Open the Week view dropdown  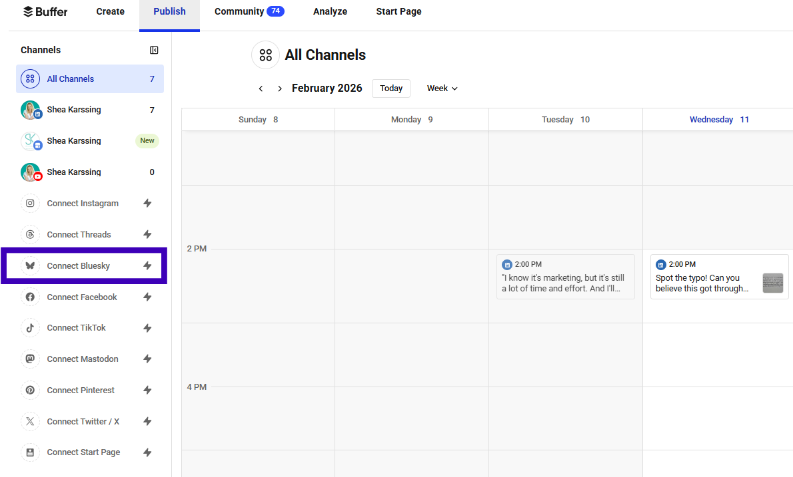click(442, 88)
